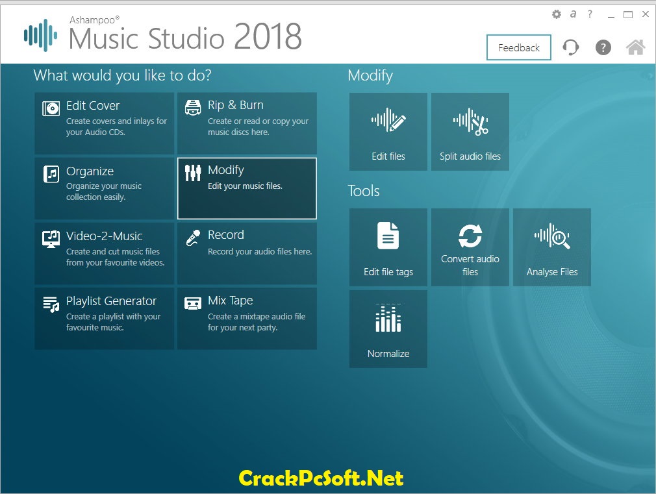The width and height of the screenshot is (656, 494).
Task: Open the Edit Cover tile
Action: (104, 123)
